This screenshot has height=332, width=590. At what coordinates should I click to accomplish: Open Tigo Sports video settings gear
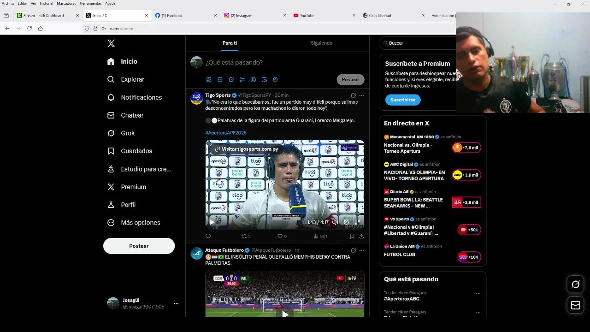pyautogui.click(x=346, y=222)
